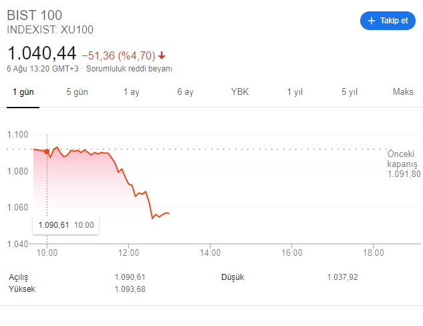Click the red down arrow indicator

point(162,55)
